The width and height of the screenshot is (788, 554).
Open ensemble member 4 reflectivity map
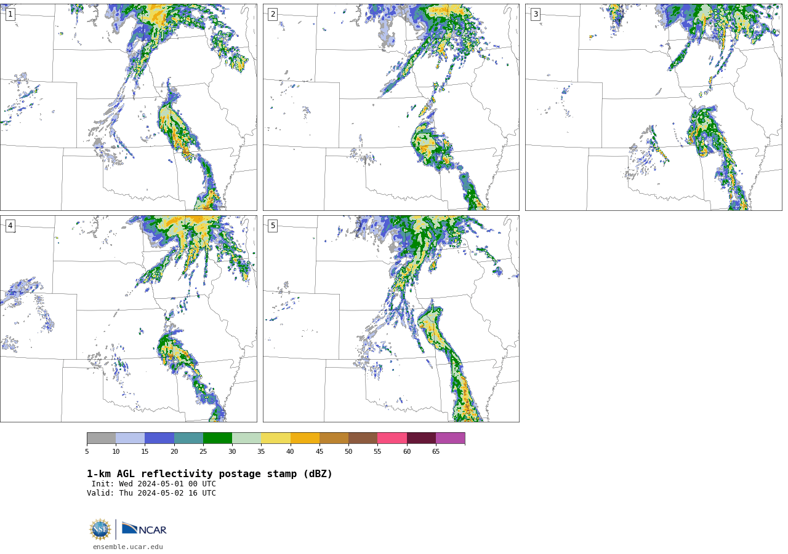click(x=129, y=319)
